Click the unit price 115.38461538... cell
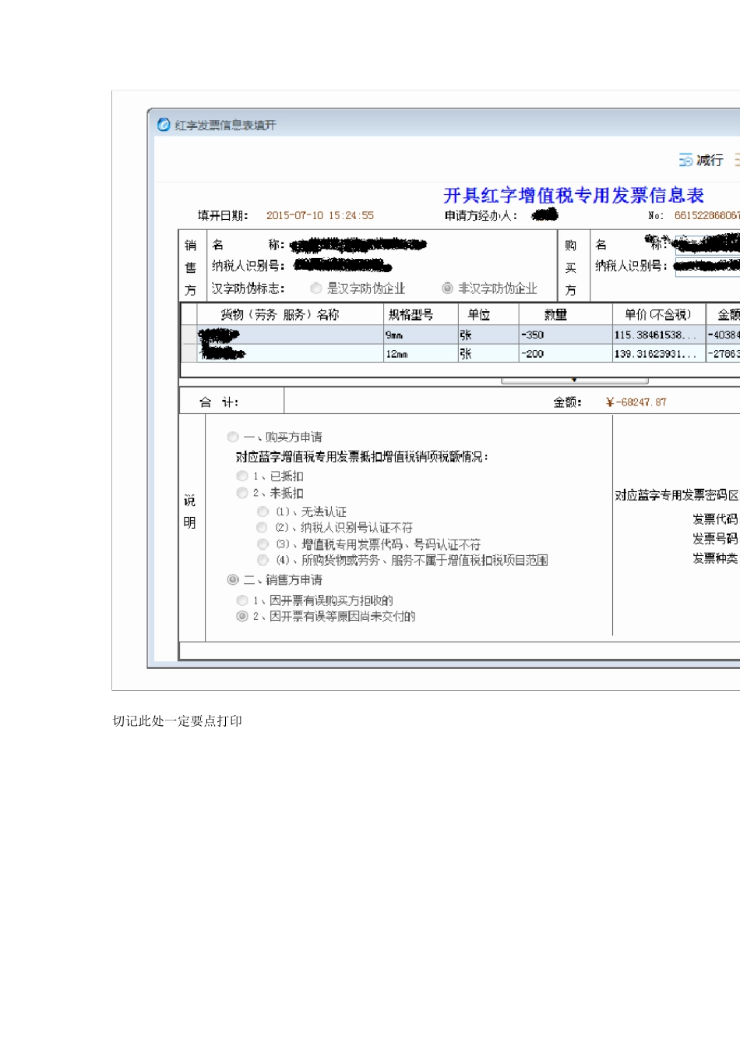This screenshot has width=740, height=1048. (659, 335)
